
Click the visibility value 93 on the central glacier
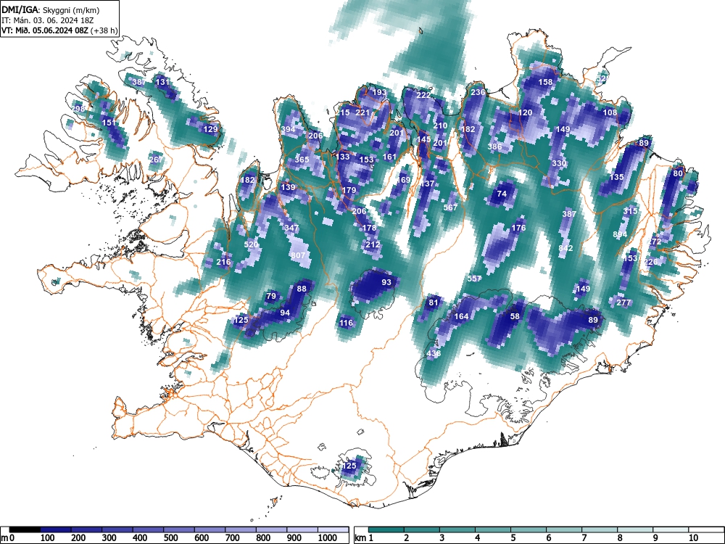386,282
